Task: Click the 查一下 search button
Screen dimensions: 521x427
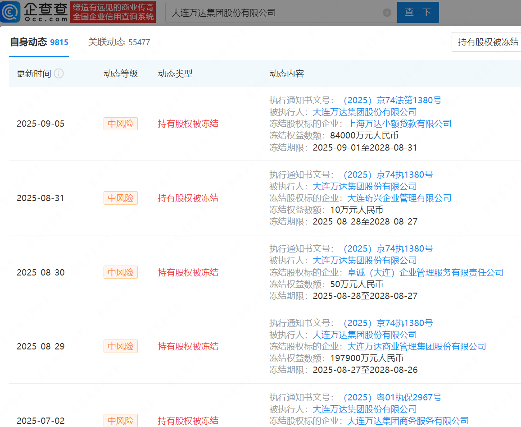Action: [x=418, y=13]
